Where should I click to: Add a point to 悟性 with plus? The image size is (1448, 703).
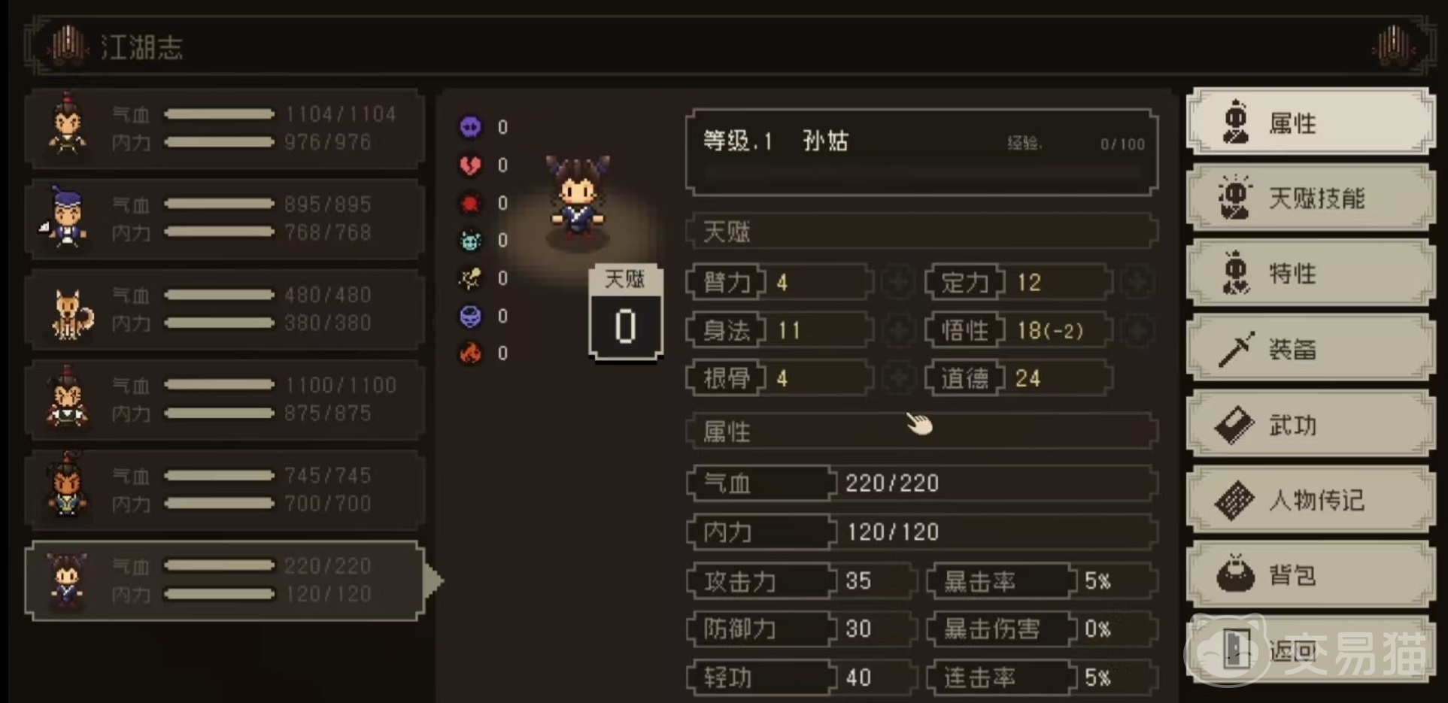pyautogui.click(x=1137, y=330)
